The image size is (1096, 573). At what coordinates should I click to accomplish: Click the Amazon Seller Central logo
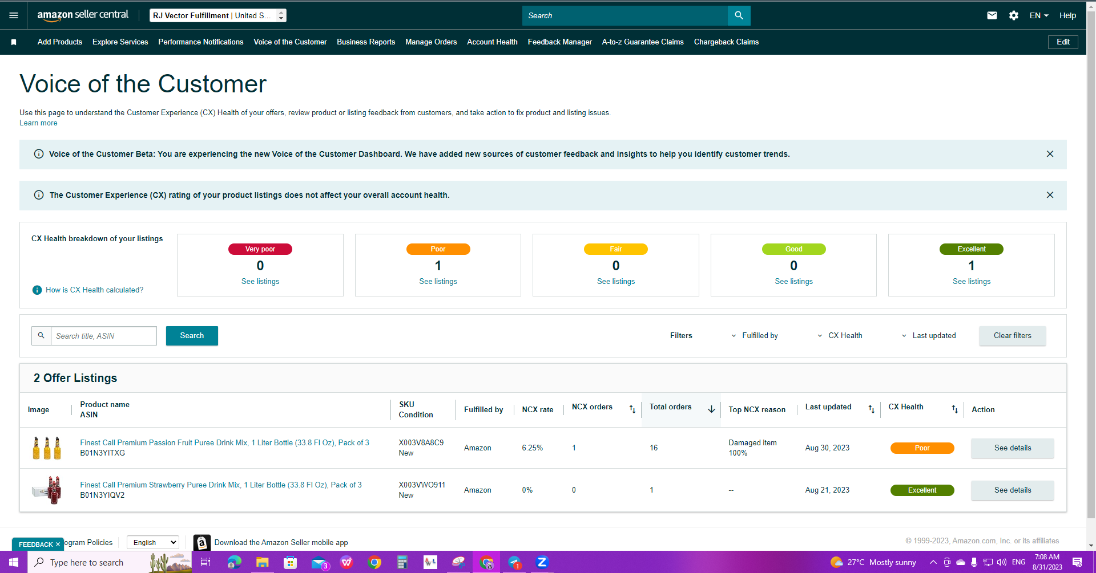click(x=83, y=15)
